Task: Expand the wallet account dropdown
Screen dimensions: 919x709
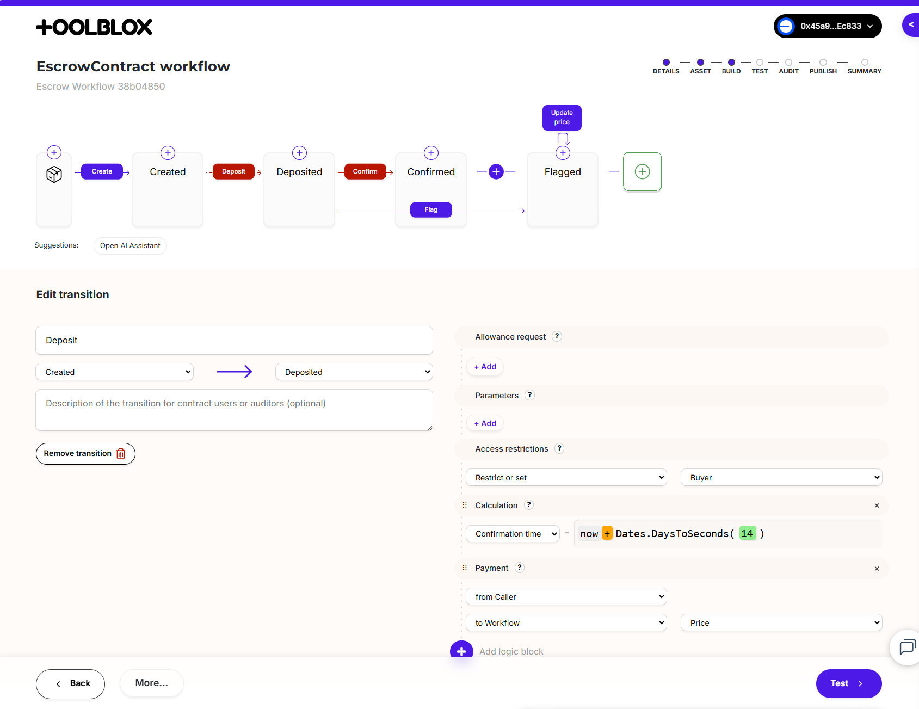Action: coord(827,26)
